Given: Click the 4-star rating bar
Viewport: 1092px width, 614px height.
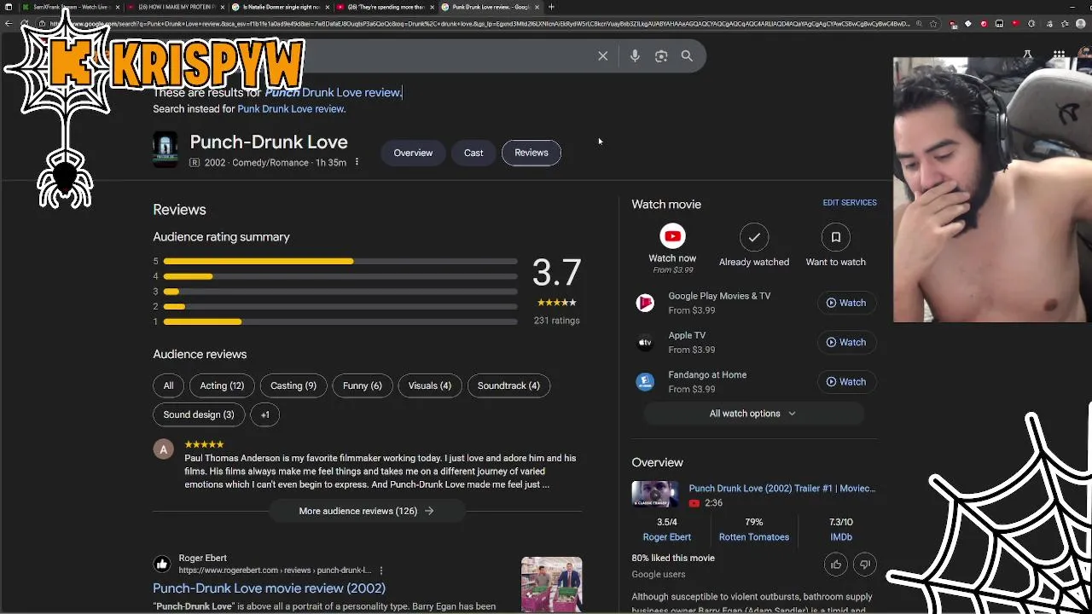Looking at the screenshot, I should (340, 276).
